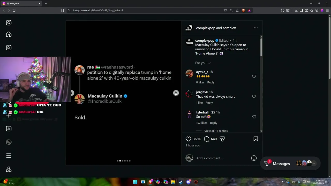
Task: Show hidden system tray icons
Action: tap(282, 182)
